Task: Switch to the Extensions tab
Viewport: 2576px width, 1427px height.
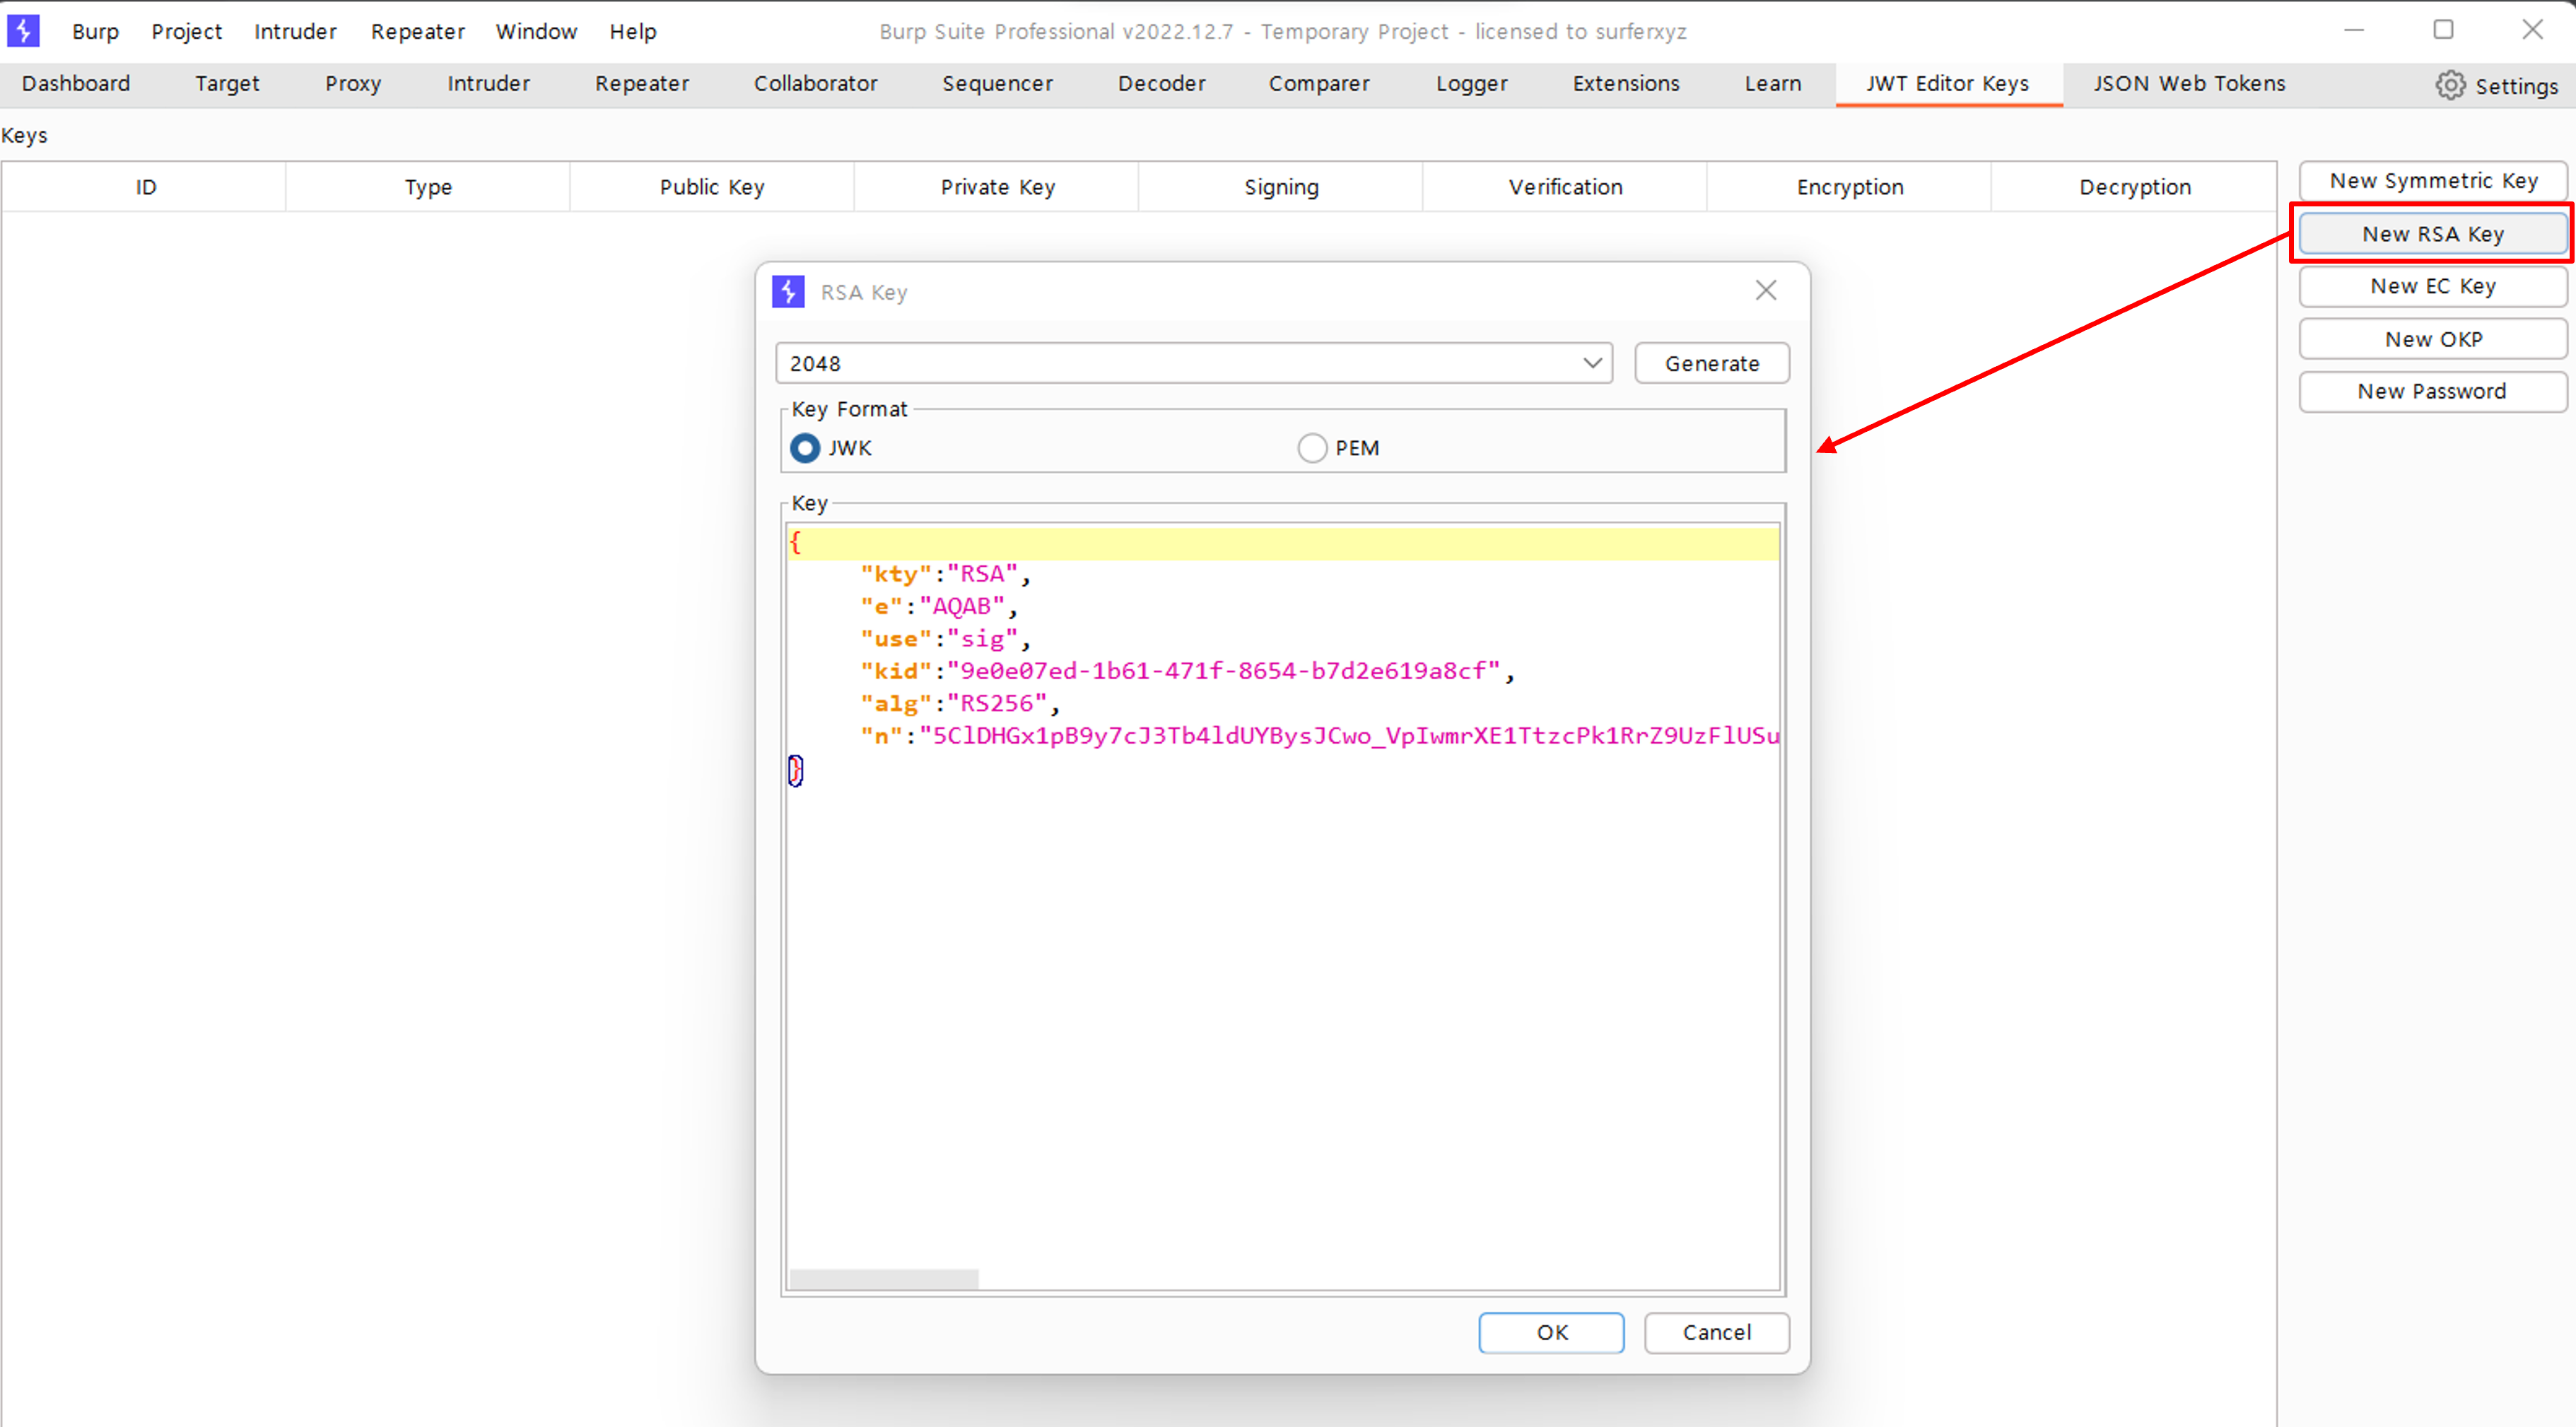Action: (1626, 84)
